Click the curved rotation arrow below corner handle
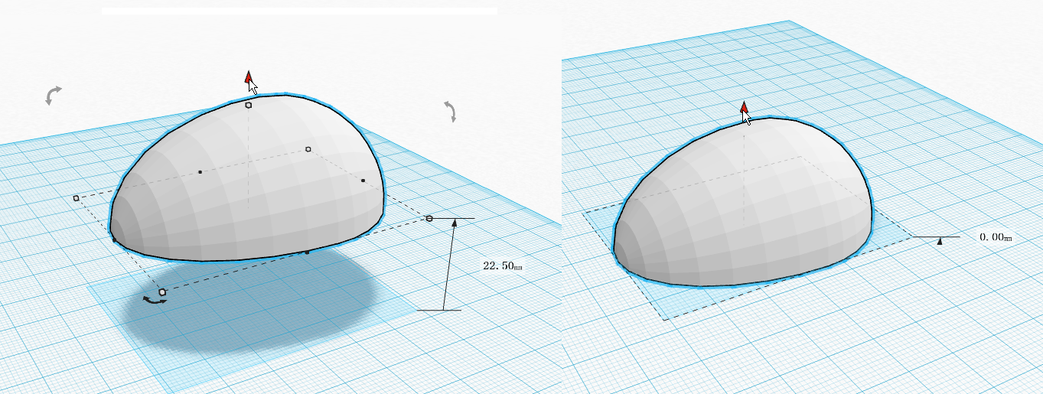This screenshot has width=1043, height=394. [x=155, y=301]
